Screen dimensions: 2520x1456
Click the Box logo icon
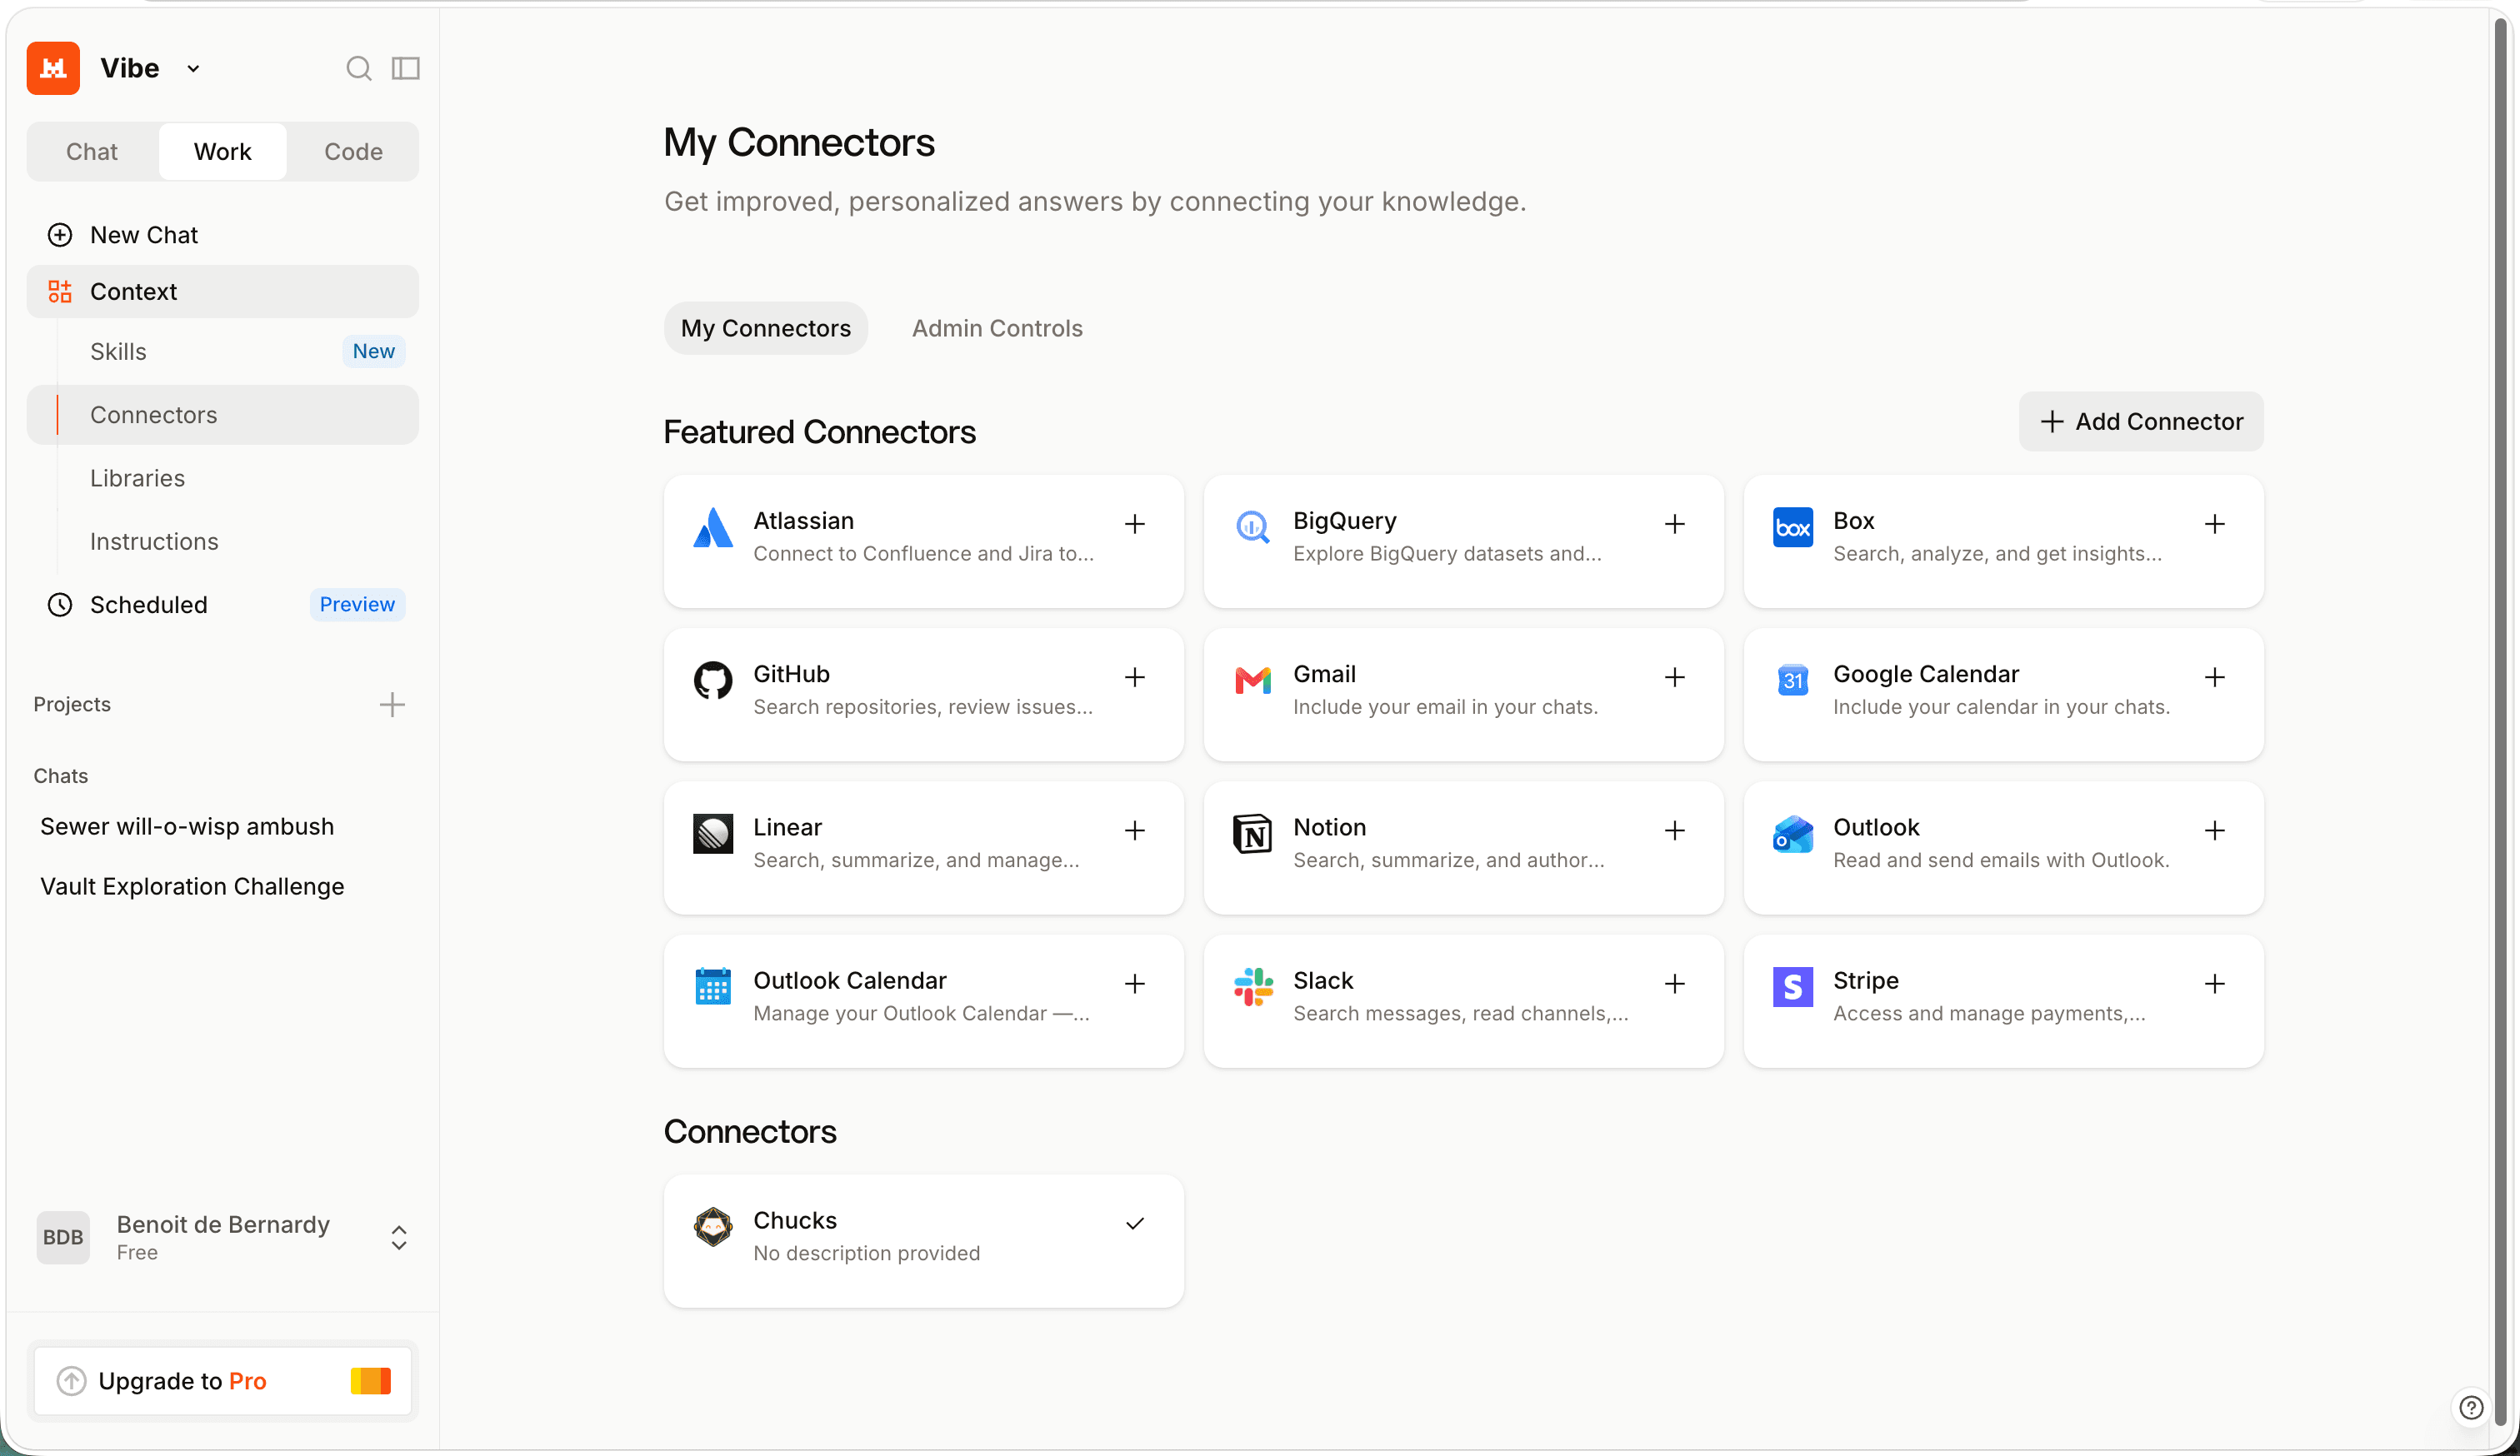coord(1793,527)
